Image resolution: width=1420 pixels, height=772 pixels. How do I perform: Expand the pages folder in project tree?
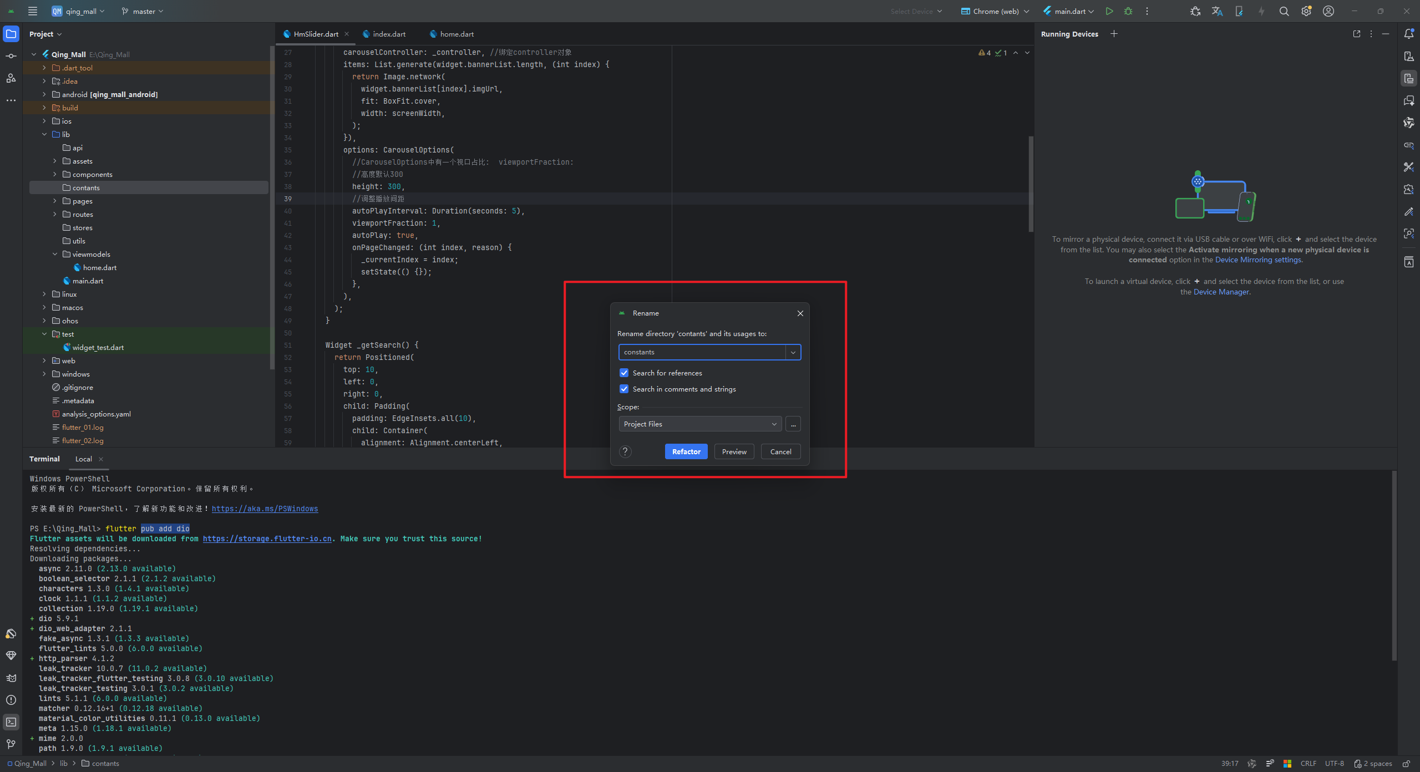[55, 201]
